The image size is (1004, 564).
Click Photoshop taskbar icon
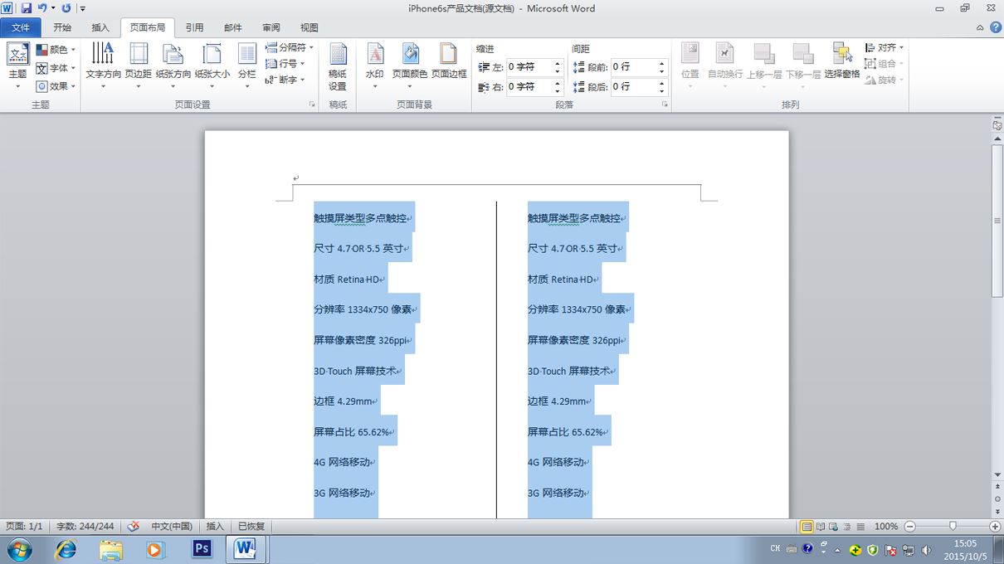(x=201, y=549)
